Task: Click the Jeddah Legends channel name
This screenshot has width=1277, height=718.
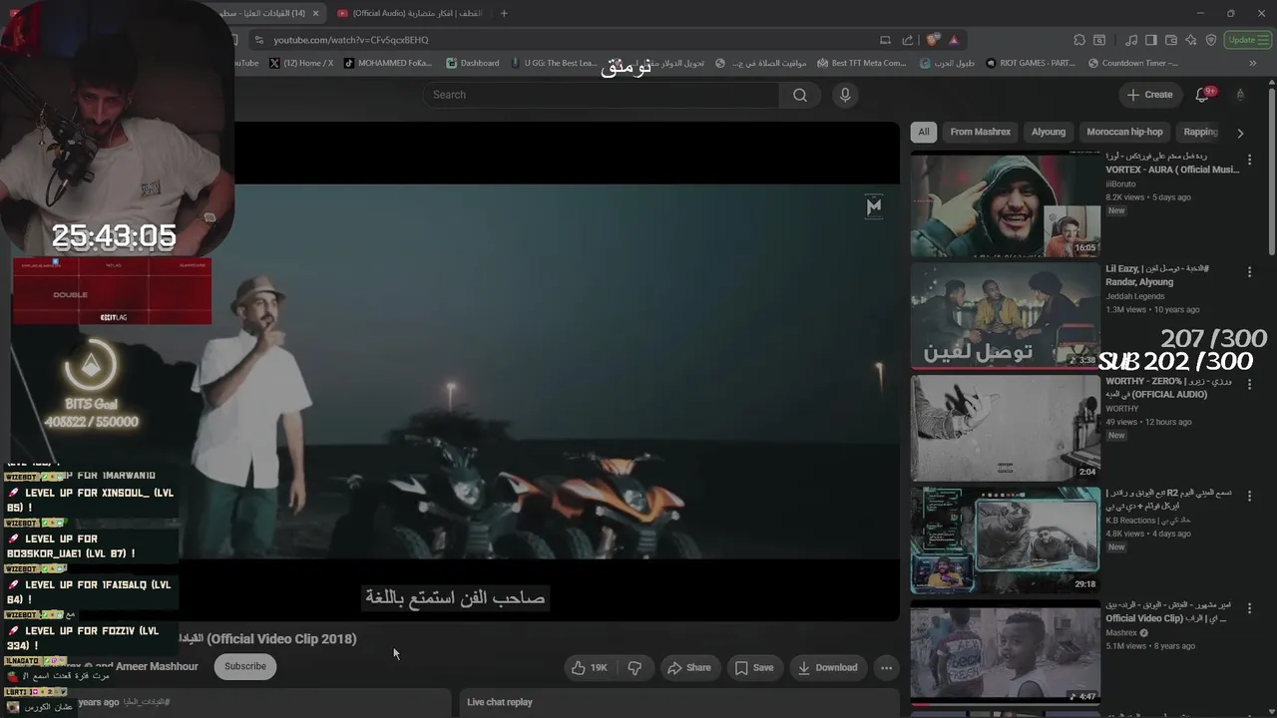Action: tap(1135, 296)
